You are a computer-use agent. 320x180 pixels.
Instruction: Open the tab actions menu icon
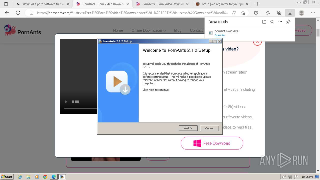coord(6,4)
